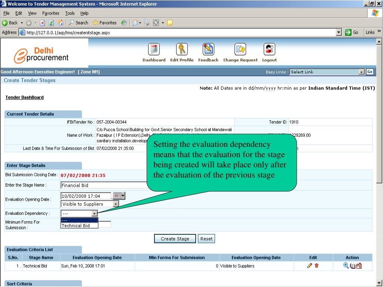This screenshot has width=383, height=287.
Task: Click the Mail toolbar icon
Action: (135, 23)
